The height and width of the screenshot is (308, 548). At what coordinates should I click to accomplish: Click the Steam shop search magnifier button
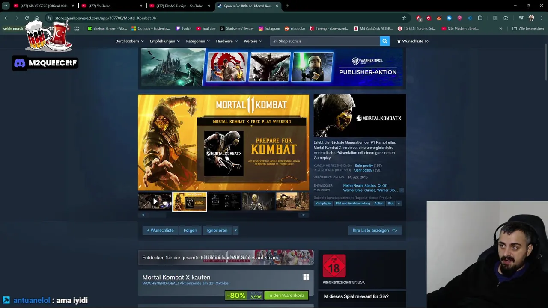click(384, 41)
